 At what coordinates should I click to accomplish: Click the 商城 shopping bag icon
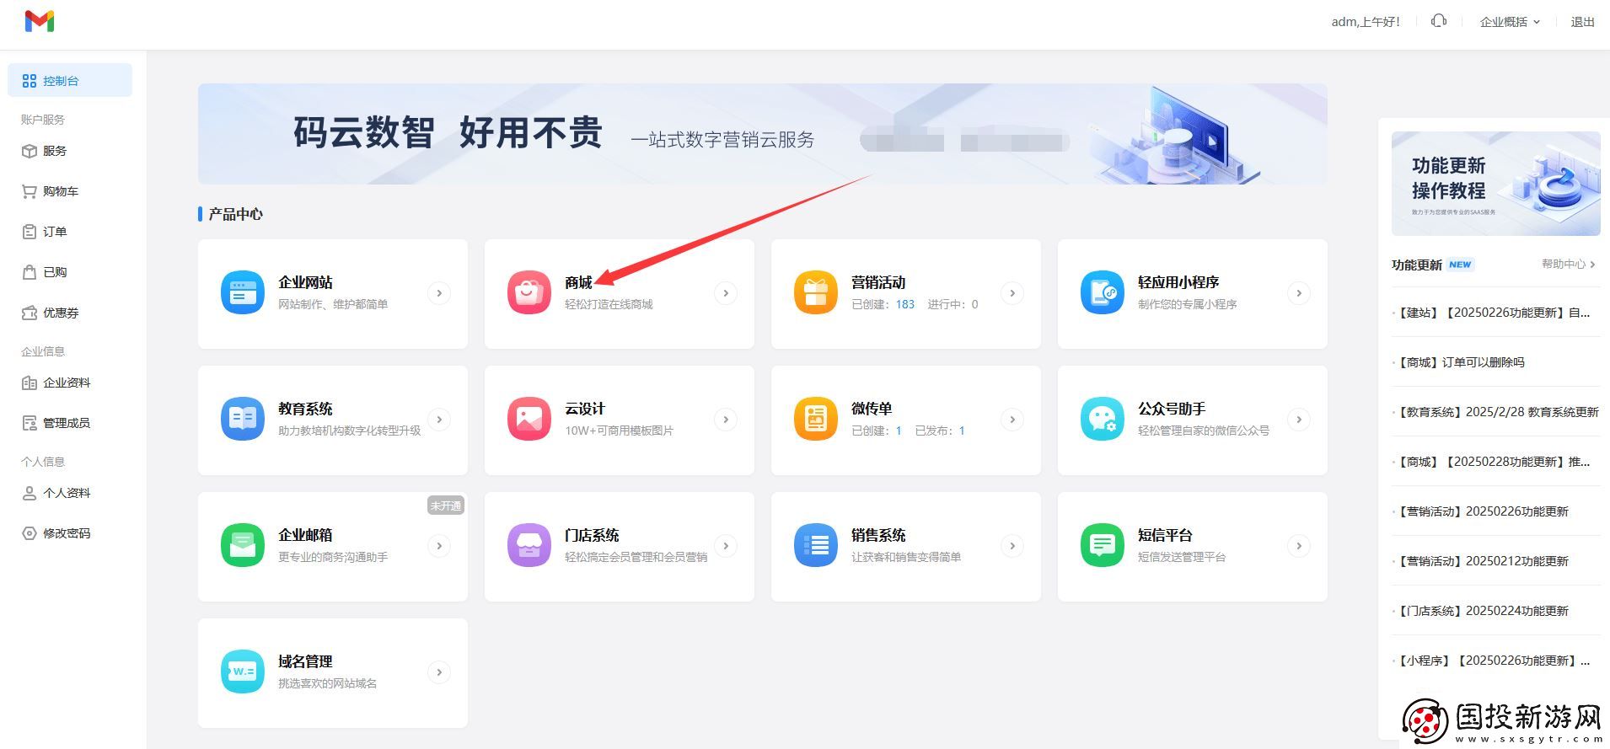pyautogui.click(x=529, y=293)
